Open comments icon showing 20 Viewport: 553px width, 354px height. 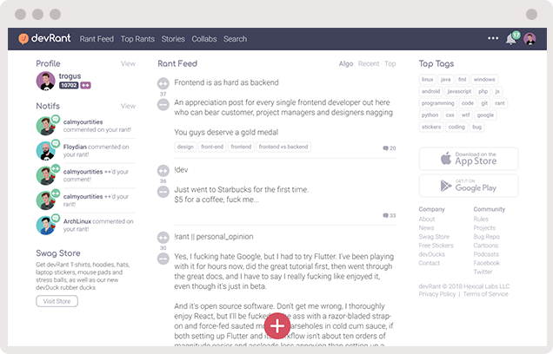(x=389, y=148)
